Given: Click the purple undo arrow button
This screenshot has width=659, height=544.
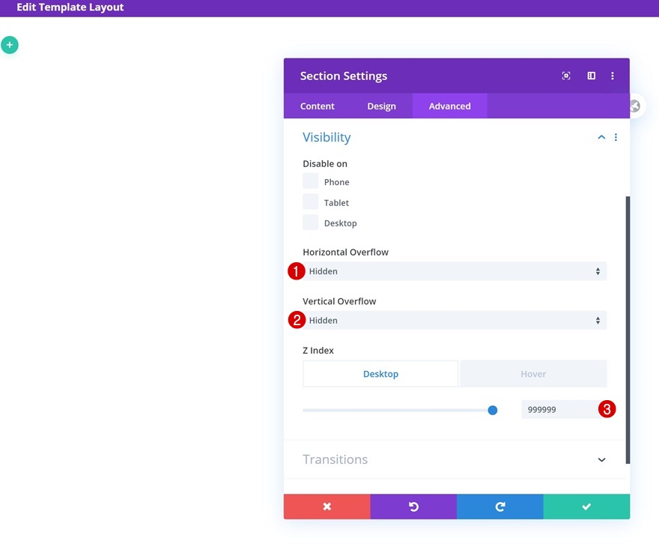Looking at the screenshot, I should tap(413, 507).
